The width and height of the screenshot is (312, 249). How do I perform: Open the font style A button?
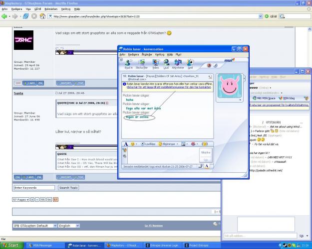[x=126, y=144]
